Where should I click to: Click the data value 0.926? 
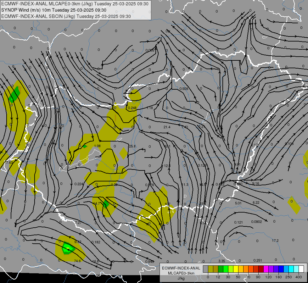184,89
